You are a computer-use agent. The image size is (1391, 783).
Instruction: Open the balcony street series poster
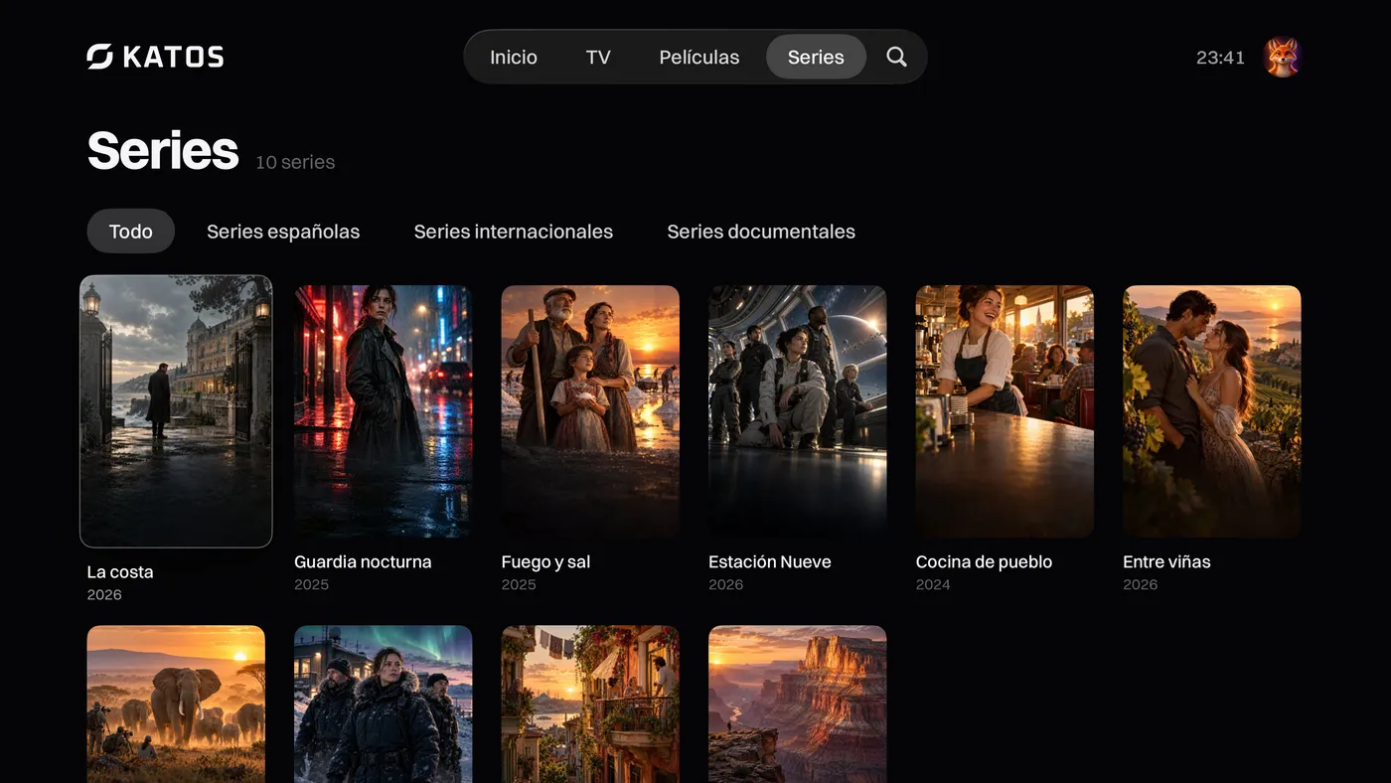point(590,705)
